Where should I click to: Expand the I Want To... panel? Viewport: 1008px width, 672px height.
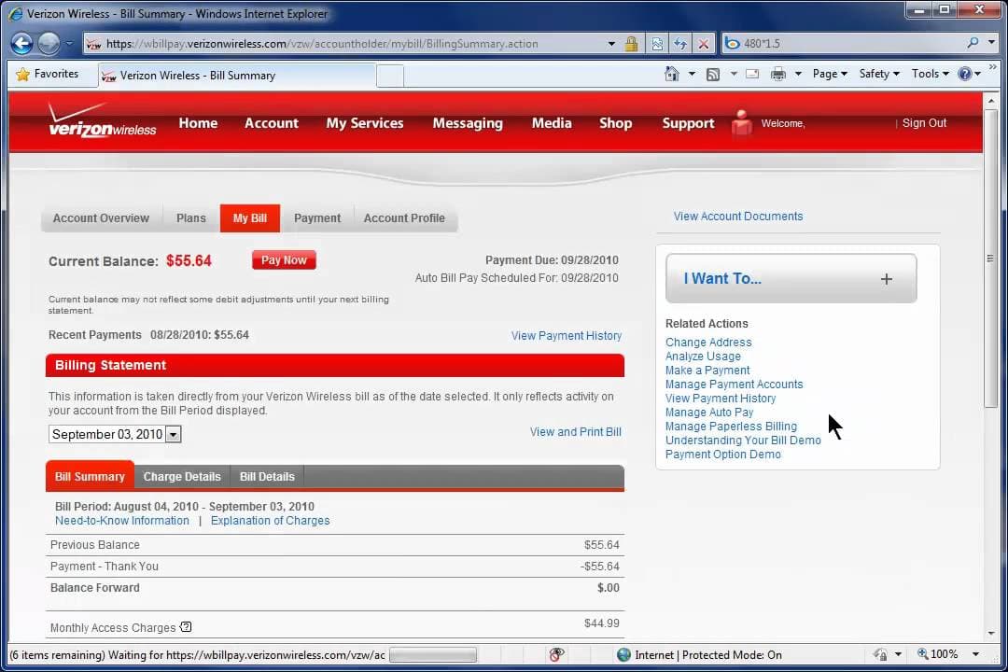click(x=791, y=278)
